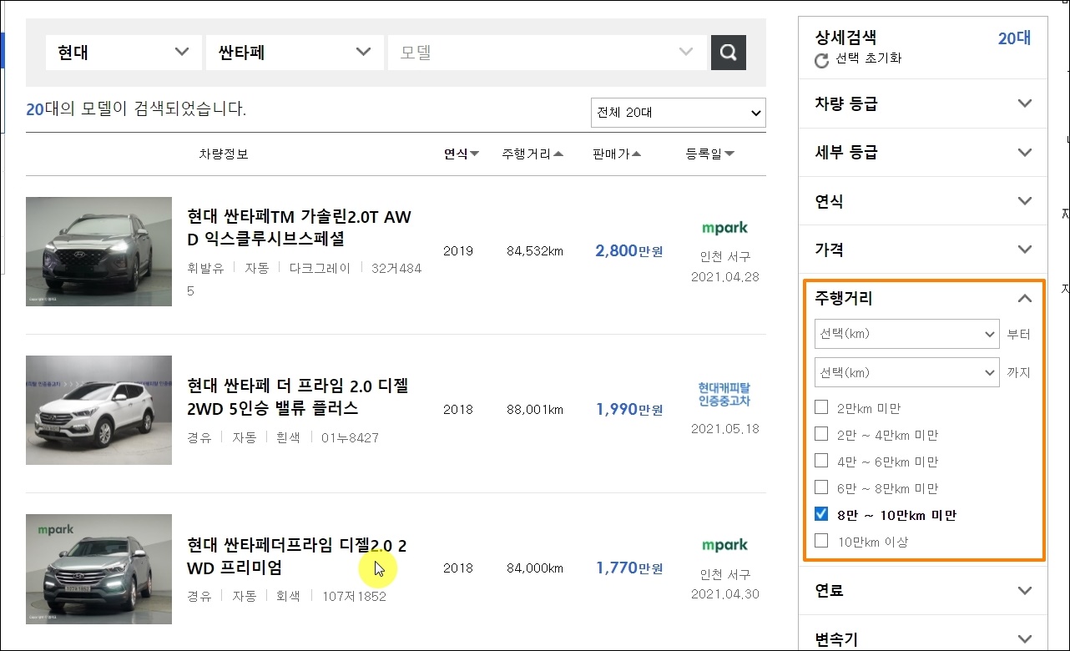1070x651 pixels.
Task: Click the 2,800만원 price
Action: [x=629, y=250]
